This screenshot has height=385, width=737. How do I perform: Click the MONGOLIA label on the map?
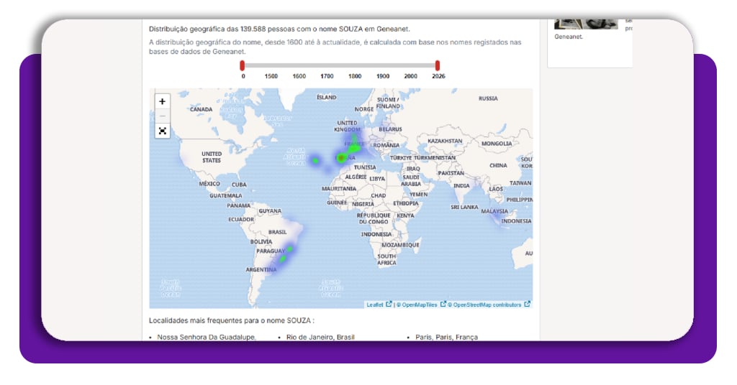[x=497, y=144]
